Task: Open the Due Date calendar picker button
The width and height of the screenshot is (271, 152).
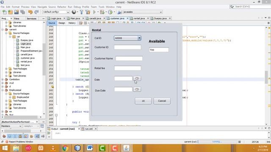Action: click(x=137, y=89)
